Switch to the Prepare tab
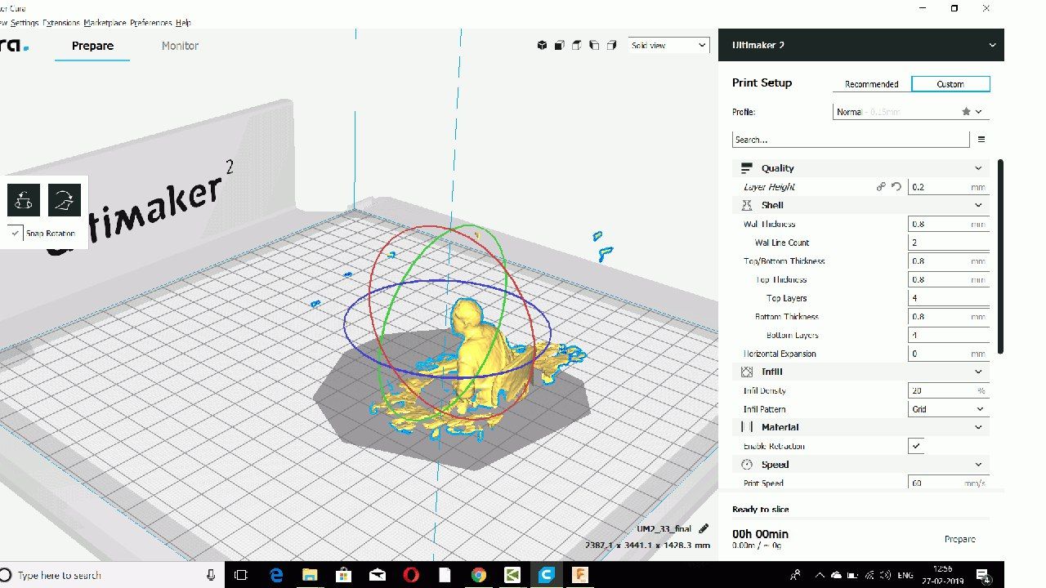Screen dimensions: 1046x588 click(x=92, y=46)
